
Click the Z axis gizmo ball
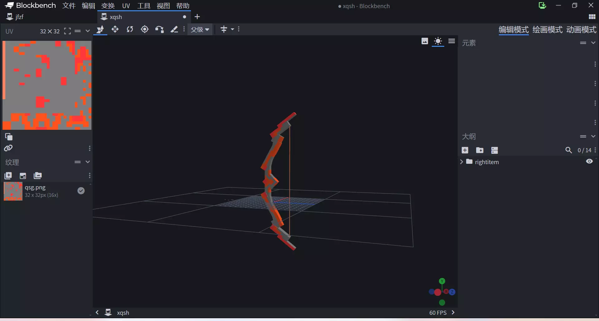coord(452,292)
